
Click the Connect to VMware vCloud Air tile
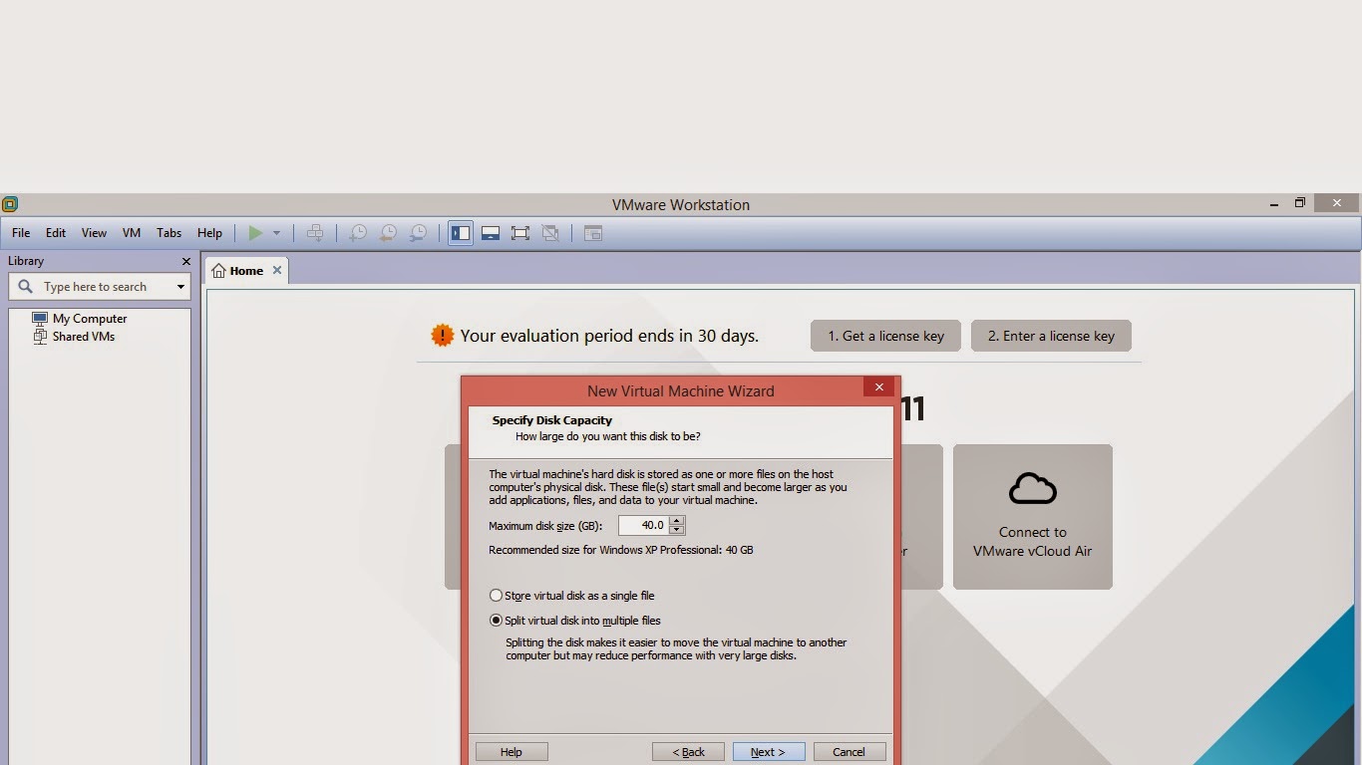(1033, 517)
